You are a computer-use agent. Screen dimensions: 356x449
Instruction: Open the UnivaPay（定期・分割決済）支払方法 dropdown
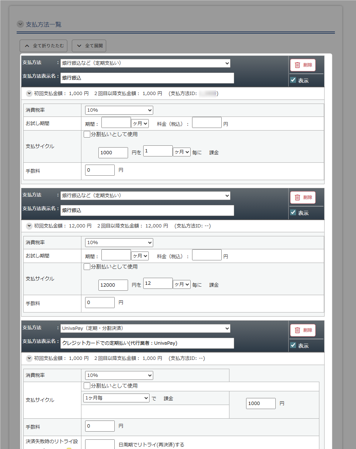tap(145, 328)
